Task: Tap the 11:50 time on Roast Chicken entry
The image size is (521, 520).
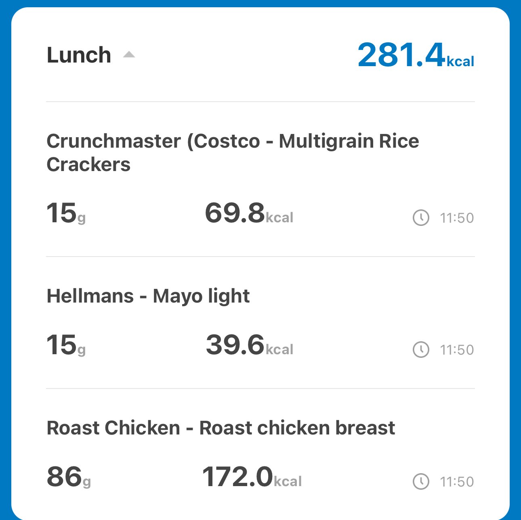Action: 457,482
